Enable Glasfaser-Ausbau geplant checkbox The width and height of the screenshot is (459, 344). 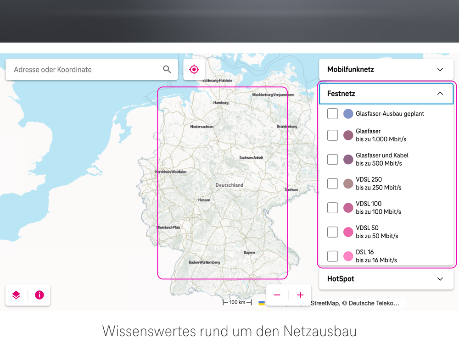pyautogui.click(x=332, y=114)
